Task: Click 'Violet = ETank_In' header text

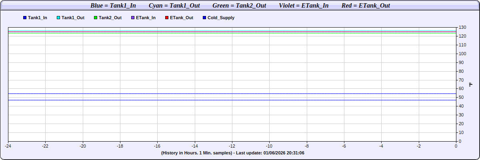Action: (304, 6)
